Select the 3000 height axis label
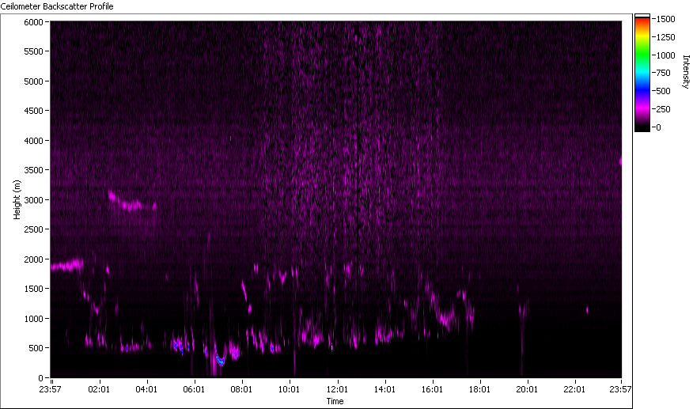The height and width of the screenshot is (409, 693). click(x=33, y=200)
